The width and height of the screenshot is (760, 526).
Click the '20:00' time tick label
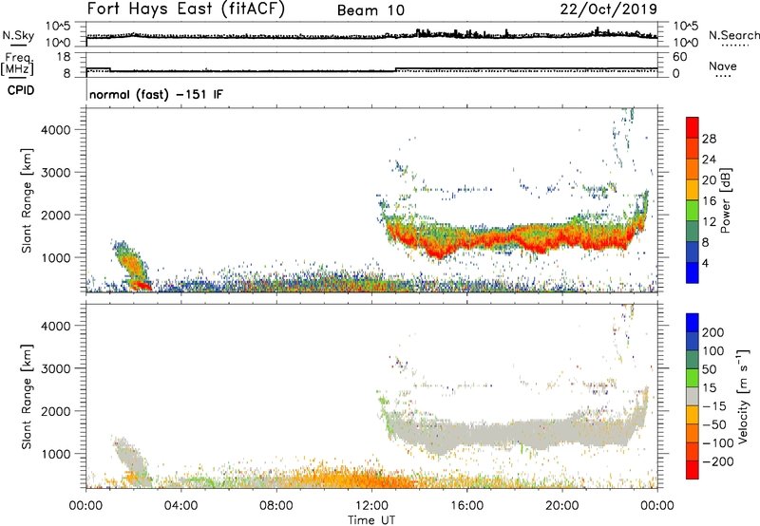click(x=561, y=506)
